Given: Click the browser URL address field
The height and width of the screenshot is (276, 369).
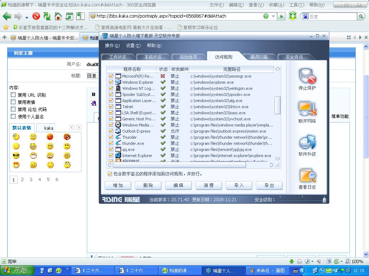Looking at the screenshot, I should 179,16.
